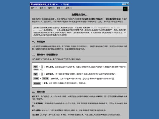The image size is (159, 119).
Task: Click the section heading 一、软件使命
Action: pyautogui.click(x=39, y=42)
